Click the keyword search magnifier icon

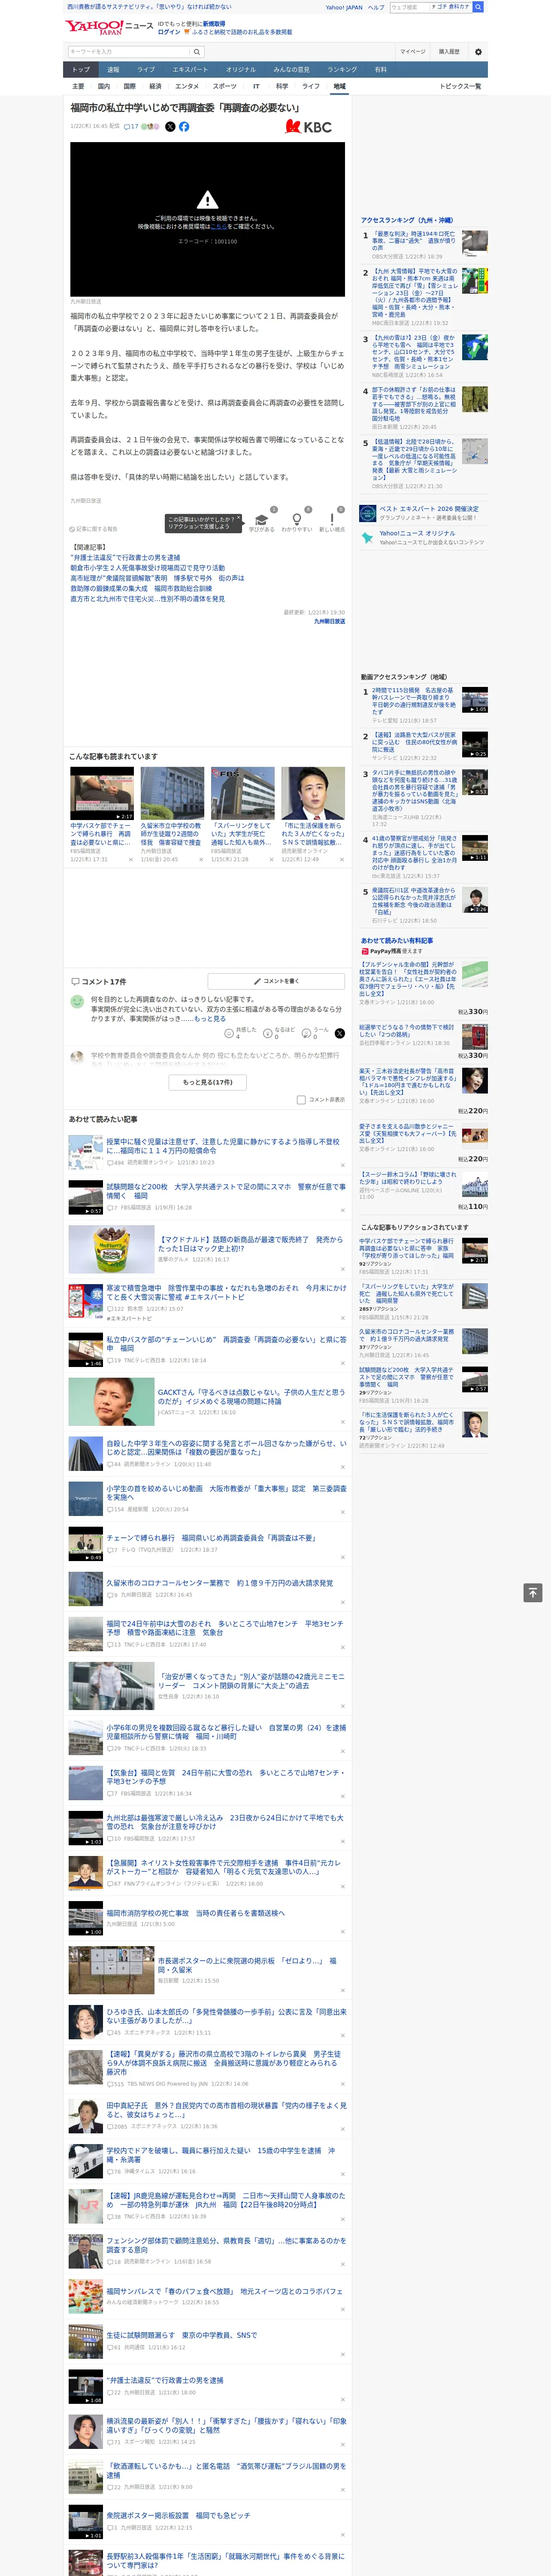coord(197,52)
